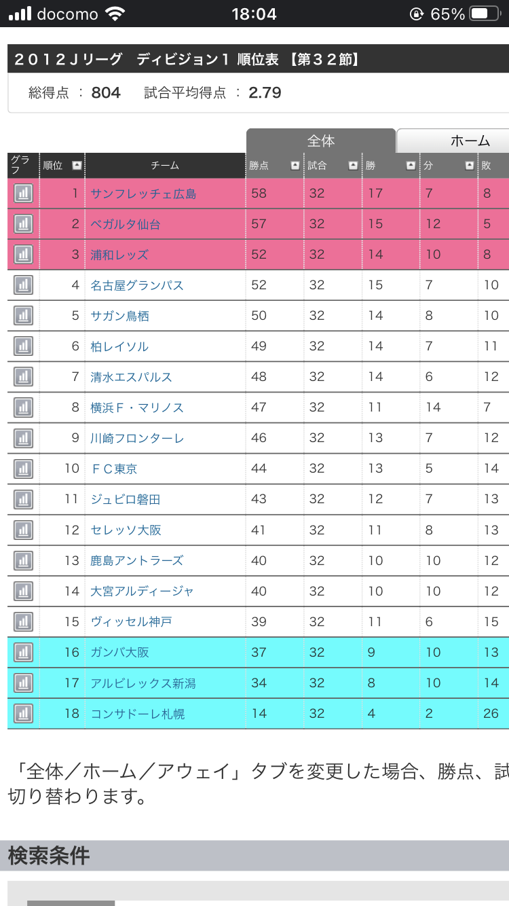Show graph for 横浜F・マリノス row
509x906 pixels.
[x=23, y=407]
